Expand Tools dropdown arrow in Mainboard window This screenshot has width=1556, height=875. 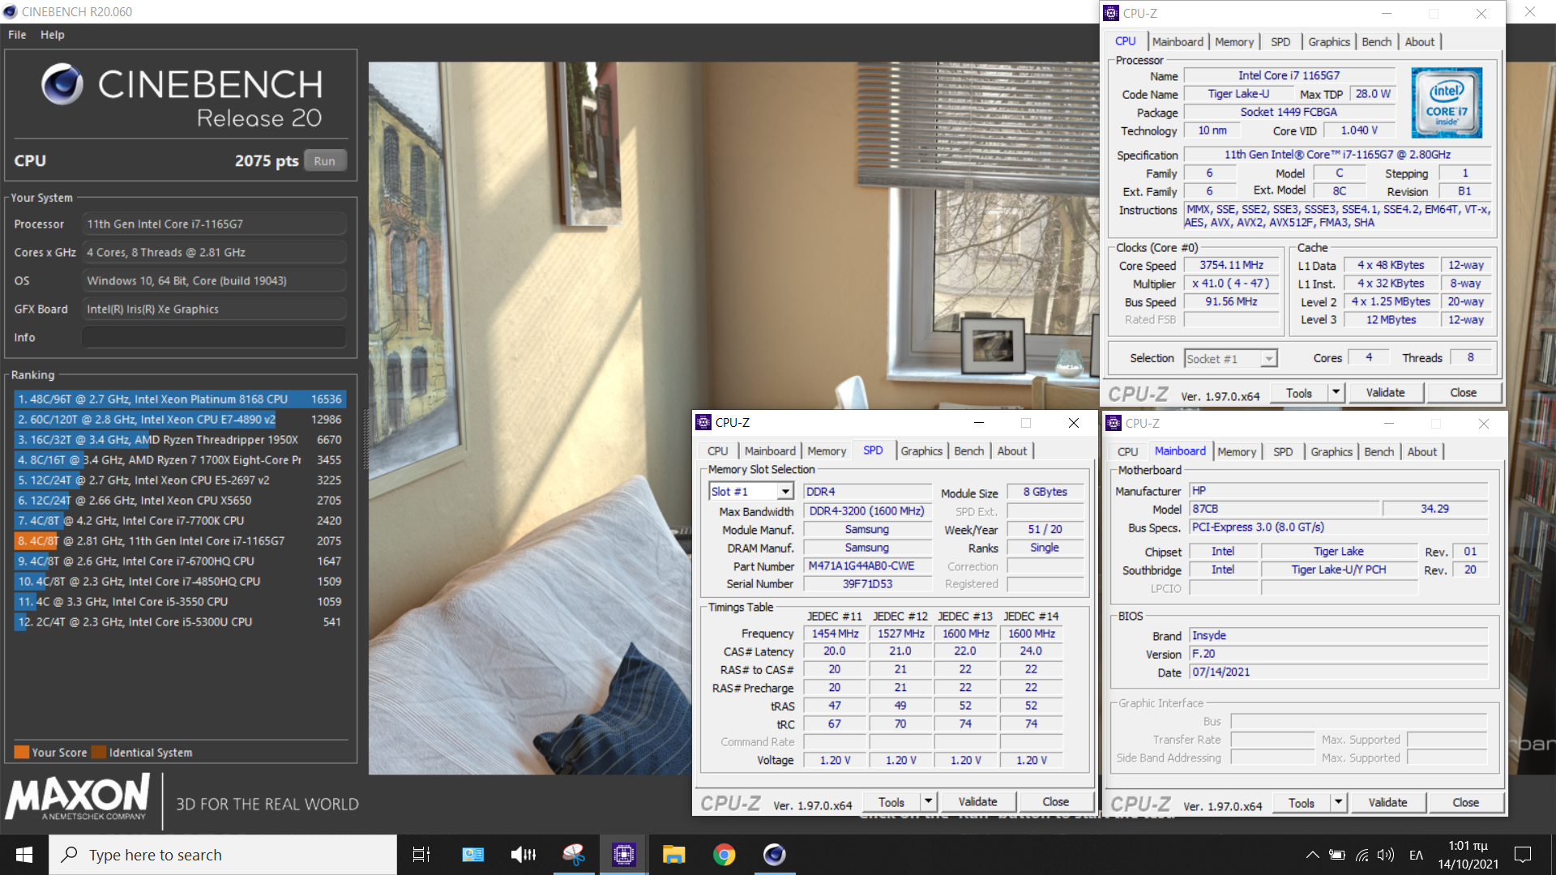point(1338,803)
